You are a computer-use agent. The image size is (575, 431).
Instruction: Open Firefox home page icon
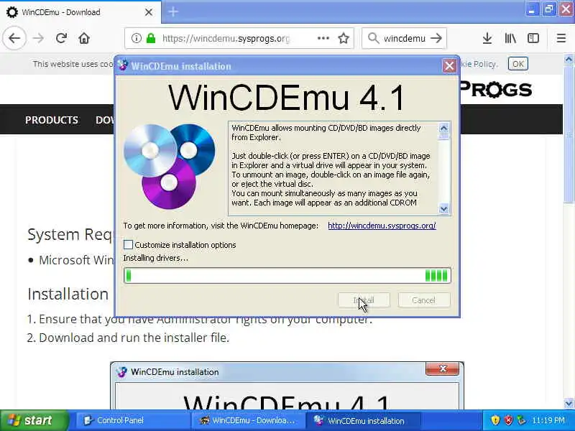click(84, 38)
